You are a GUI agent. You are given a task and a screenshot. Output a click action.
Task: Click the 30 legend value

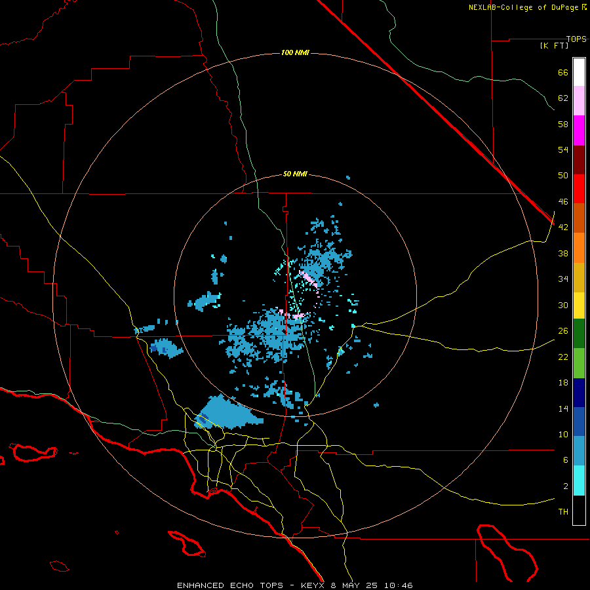point(563,305)
